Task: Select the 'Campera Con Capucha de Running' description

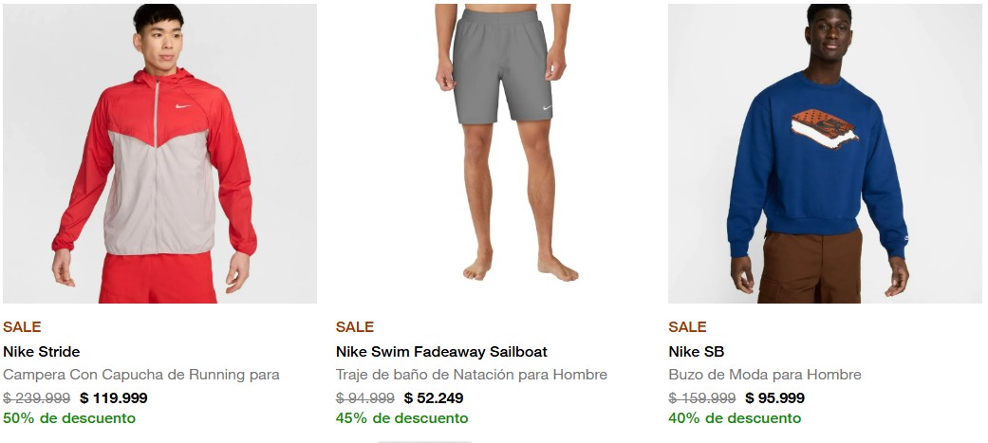Action: (141, 375)
